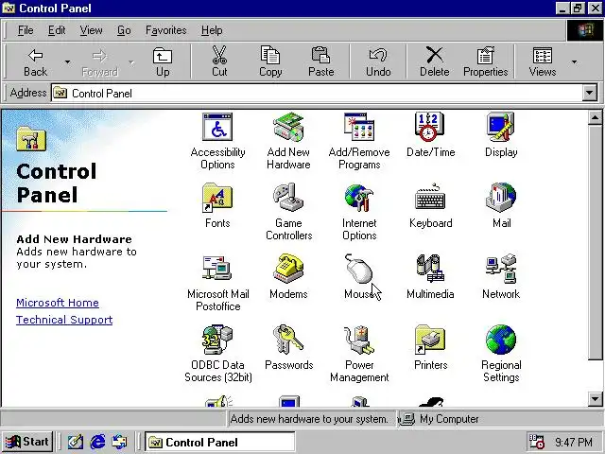Follow the Microsoft Home link
605x454 pixels.
[58, 303]
